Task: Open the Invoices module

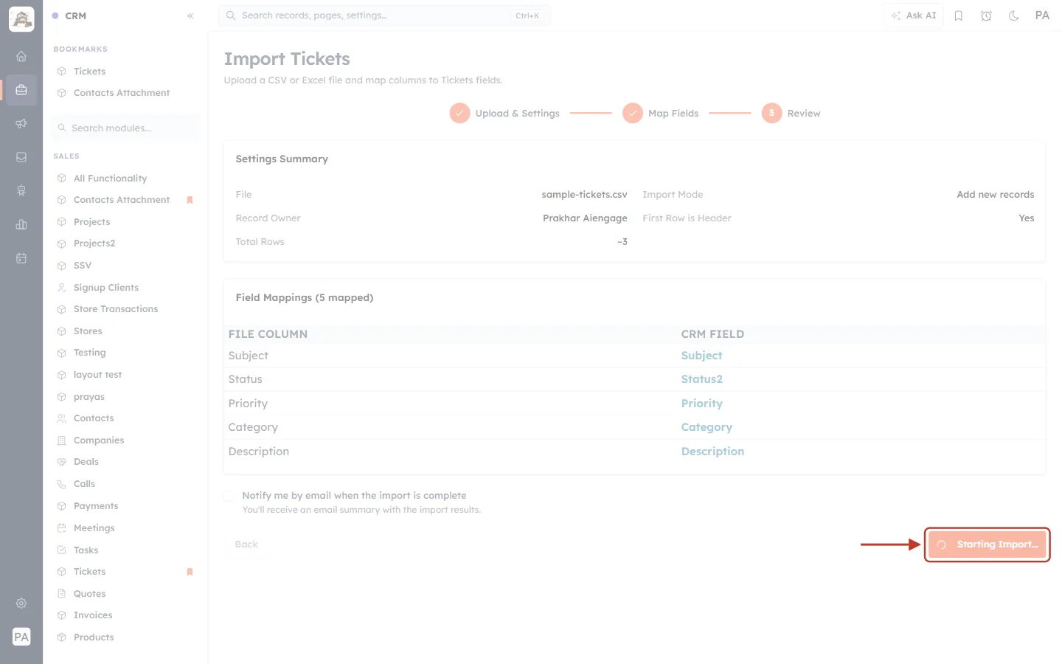Action: point(93,615)
